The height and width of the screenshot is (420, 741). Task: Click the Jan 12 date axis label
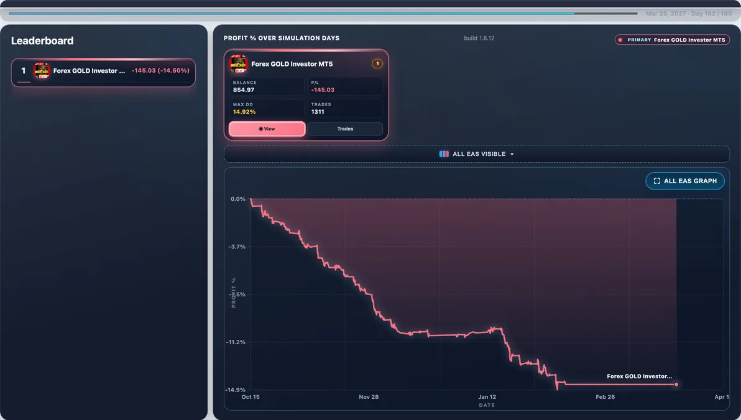pyautogui.click(x=487, y=397)
